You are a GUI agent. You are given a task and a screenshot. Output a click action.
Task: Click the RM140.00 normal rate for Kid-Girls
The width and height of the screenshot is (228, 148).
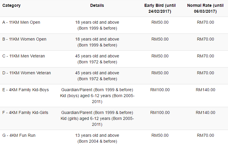tap(206, 113)
